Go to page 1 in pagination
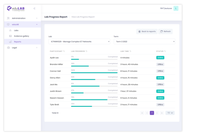 pos(152,113)
